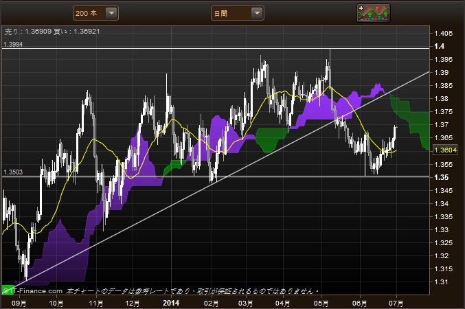The image size is (465, 309).
Task: Click the 05月 date axis label
Action: click(321, 304)
